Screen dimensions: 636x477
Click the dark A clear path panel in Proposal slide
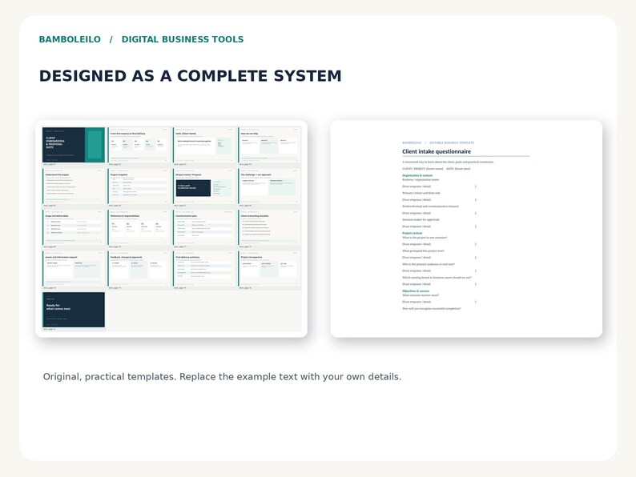coord(193,187)
